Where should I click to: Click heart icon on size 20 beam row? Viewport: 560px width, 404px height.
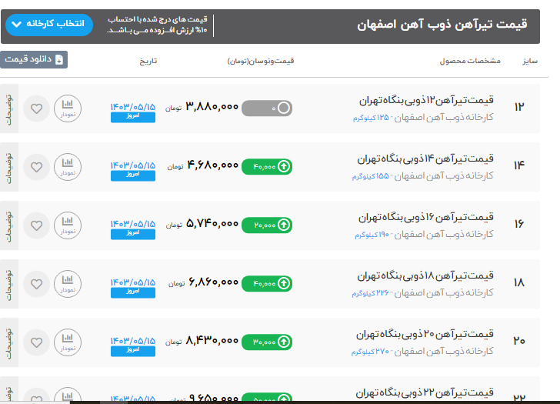pyautogui.click(x=36, y=342)
